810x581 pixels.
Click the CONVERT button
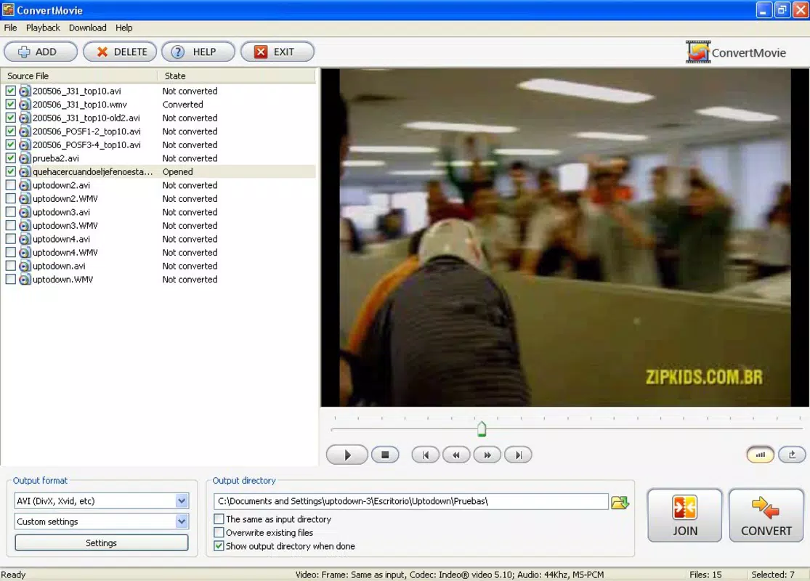pyautogui.click(x=766, y=516)
